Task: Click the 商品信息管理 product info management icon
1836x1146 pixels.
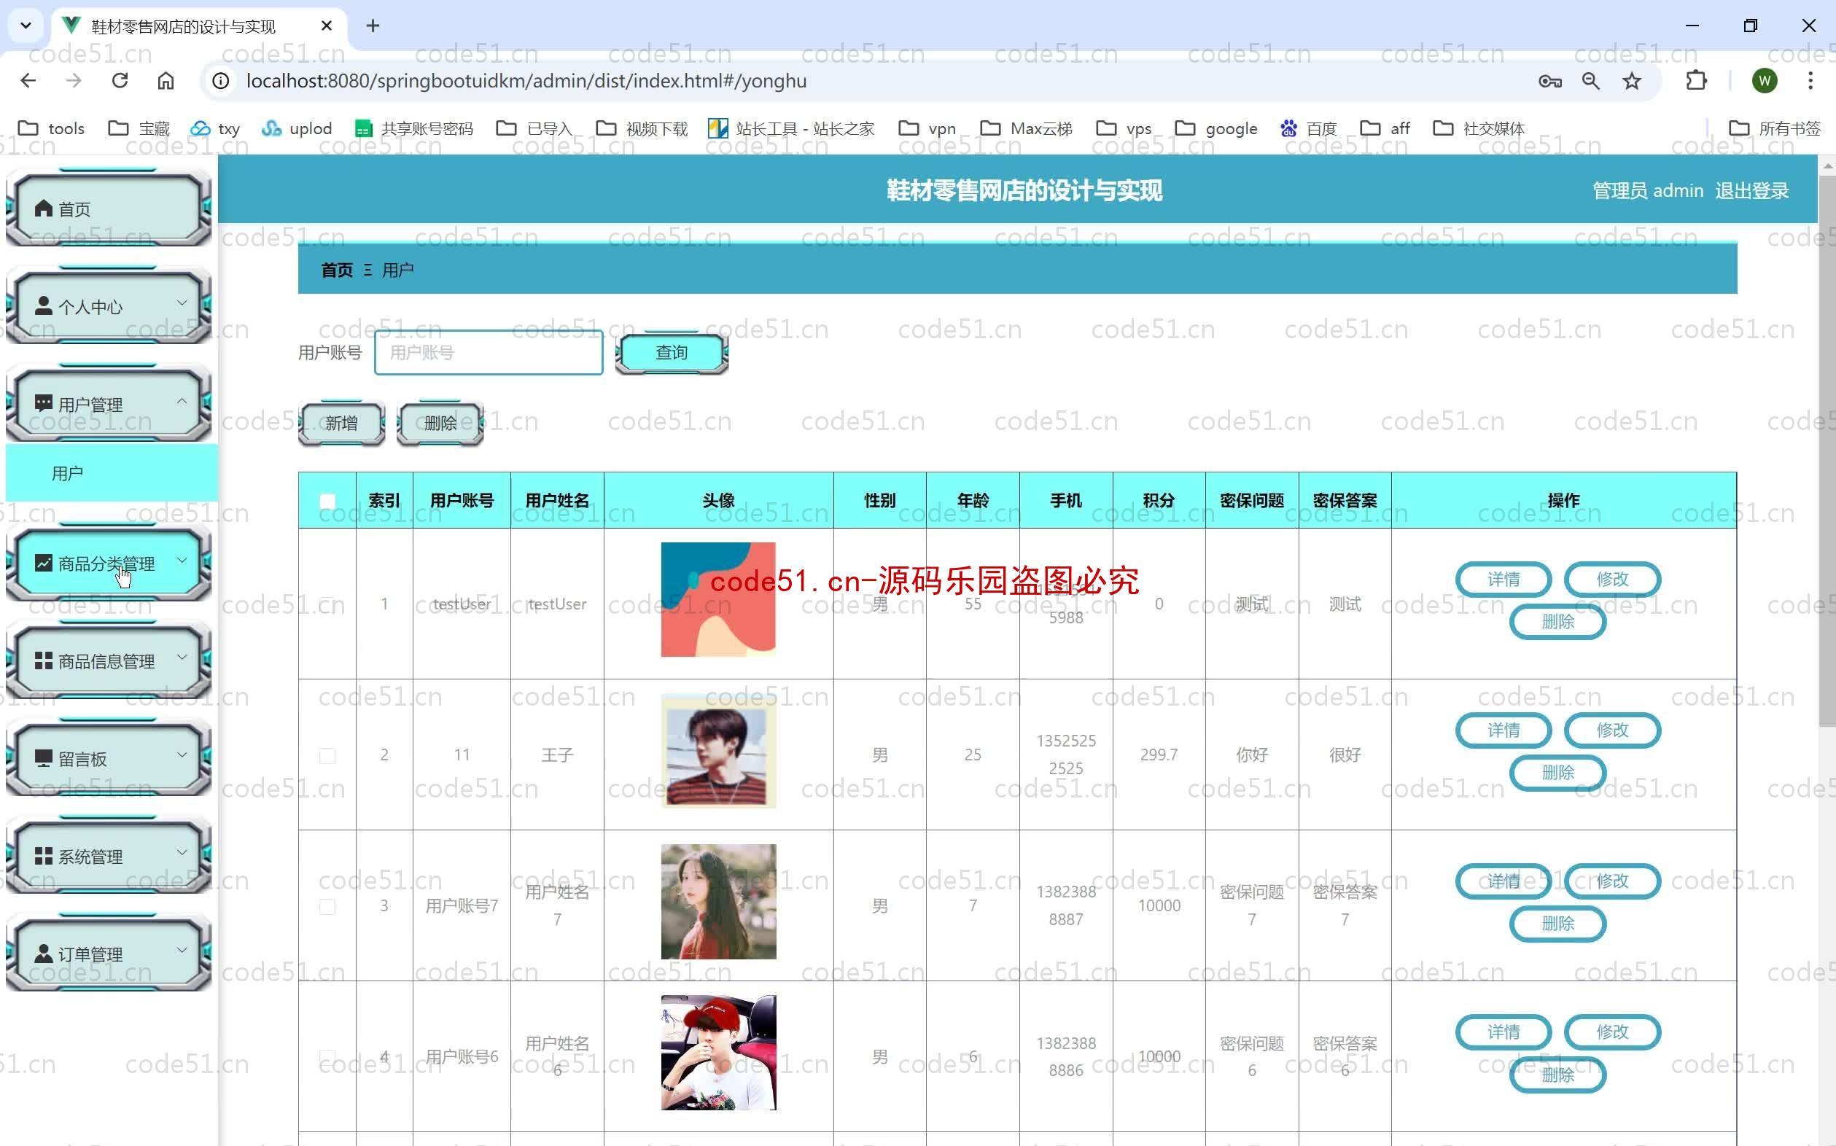Action: click(111, 660)
